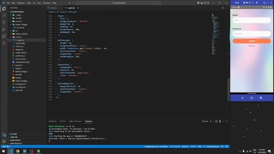
Task: Open the settings gear in the mirror window
Action: coord(257,3)
